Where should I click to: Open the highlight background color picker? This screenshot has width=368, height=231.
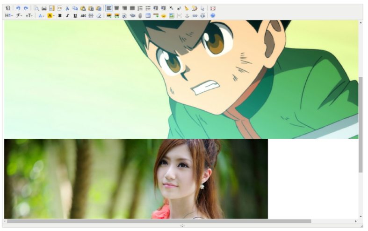click(x=51, y=16)
